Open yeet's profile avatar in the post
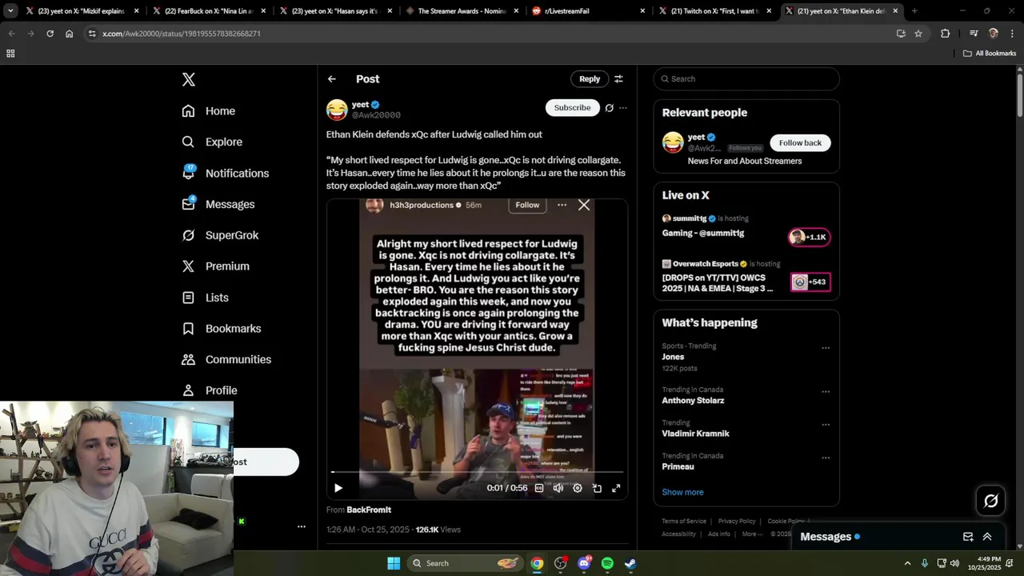The width and height of the screenshot is (1024, 576). point(337,110)
